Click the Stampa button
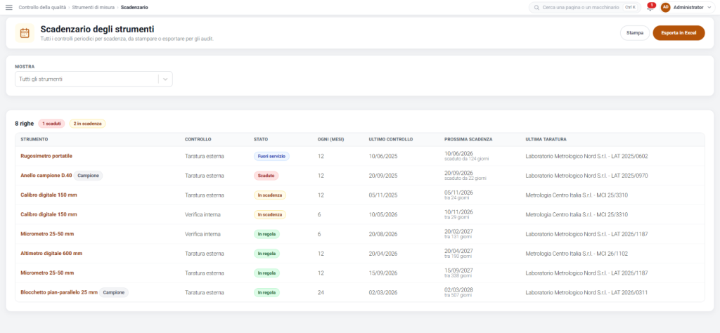The image size is (720, 333). (x=635, y=33)
